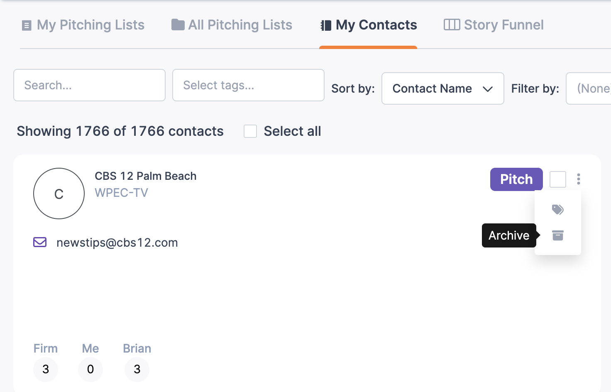
Task: Click the My Contacts address book icon
Action: pos(326,25)
